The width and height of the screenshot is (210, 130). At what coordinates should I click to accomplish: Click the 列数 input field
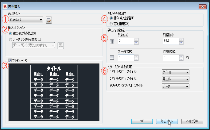click(x=126, y=41)
